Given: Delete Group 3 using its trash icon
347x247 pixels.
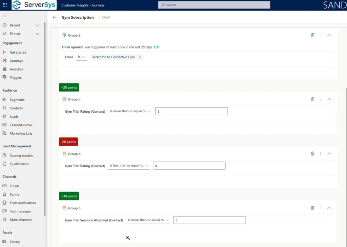Looking at the screenshot, I should pos(312,99).
